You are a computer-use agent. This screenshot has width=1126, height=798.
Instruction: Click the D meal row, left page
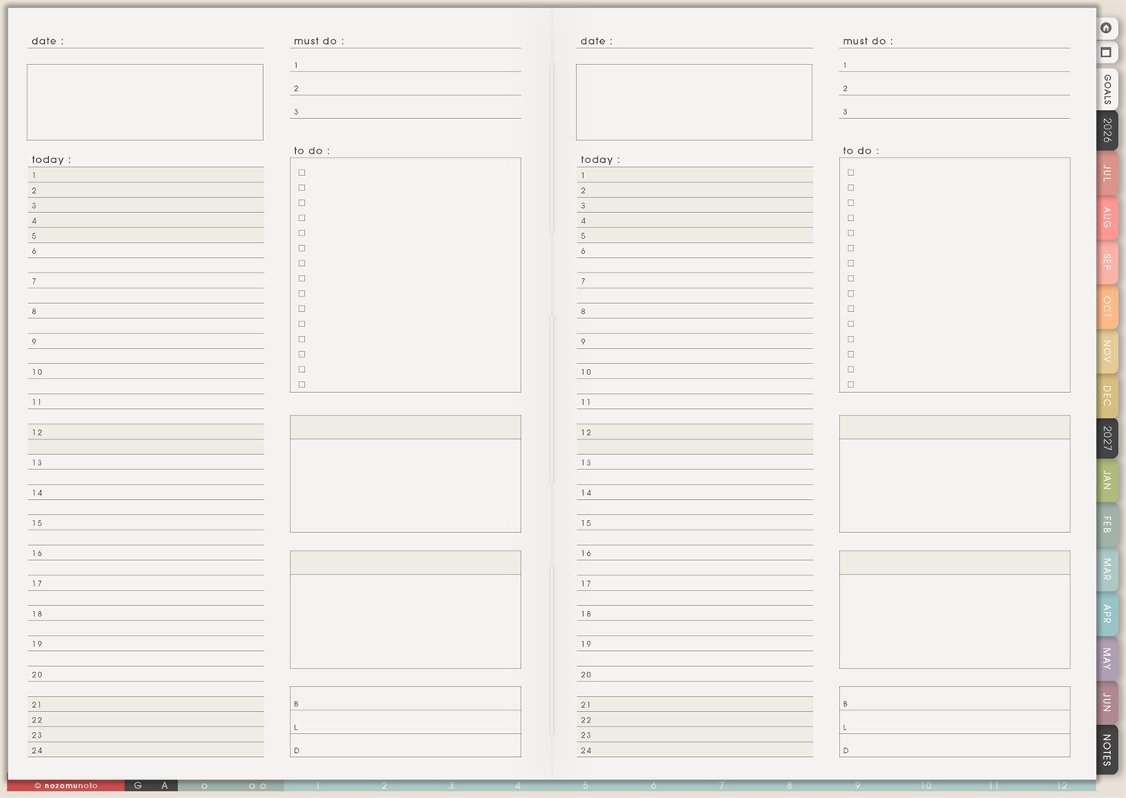point(405,745)
